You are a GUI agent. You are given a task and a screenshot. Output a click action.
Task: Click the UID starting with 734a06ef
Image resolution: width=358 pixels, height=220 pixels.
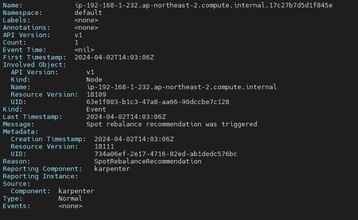165,154
